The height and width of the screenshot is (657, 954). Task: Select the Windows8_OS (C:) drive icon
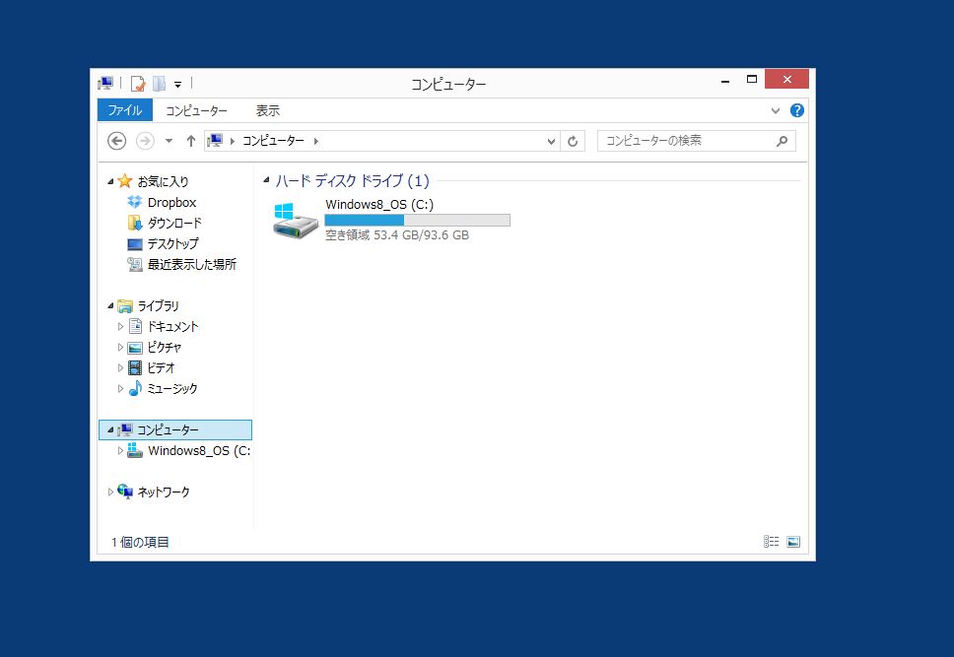coord(295,221)
